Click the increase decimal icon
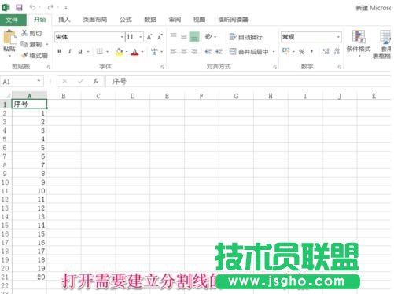 pyautogui.click(x=326, y=51)
